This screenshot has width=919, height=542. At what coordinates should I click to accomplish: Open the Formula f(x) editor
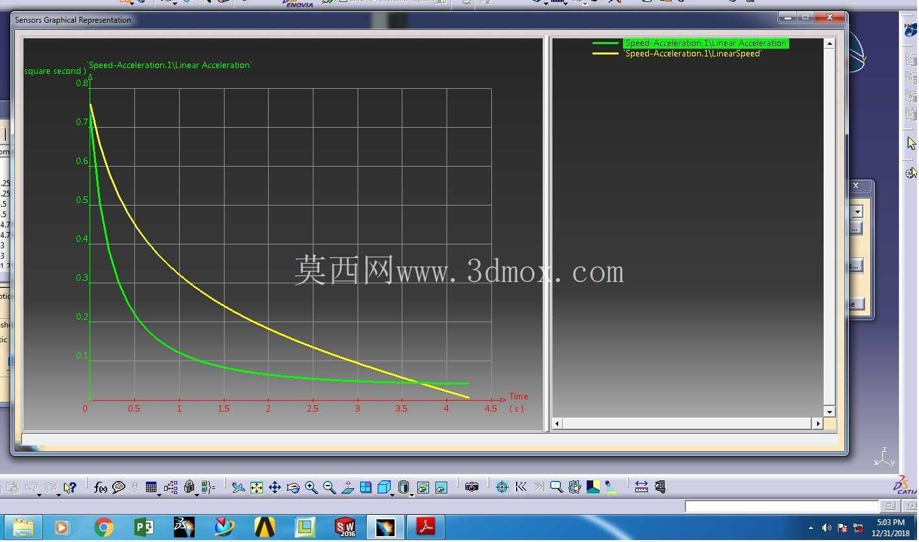point(100,487)
